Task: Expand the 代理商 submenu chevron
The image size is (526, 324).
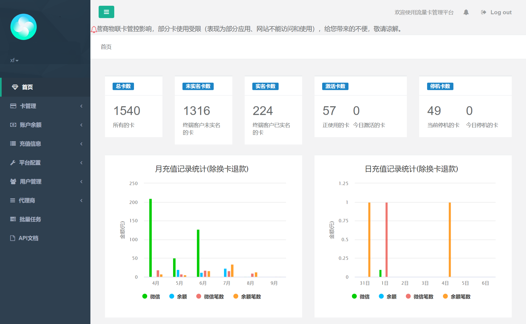Action: (x=81, y=200)
